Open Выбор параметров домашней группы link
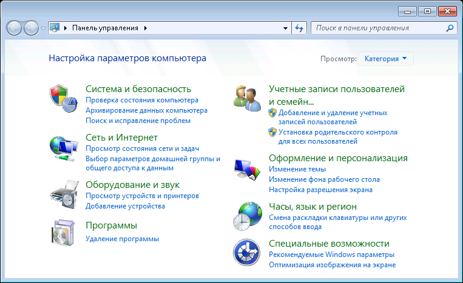Screen dimensions: 463x283 click(153, 163)
